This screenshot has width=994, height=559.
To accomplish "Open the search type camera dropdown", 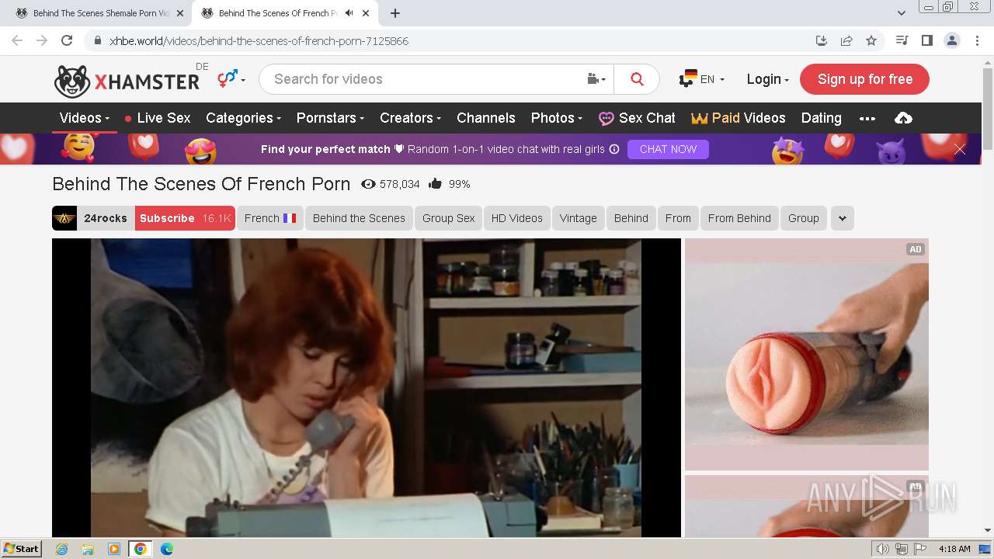I will pyautogui.click(x=596, y=79).
